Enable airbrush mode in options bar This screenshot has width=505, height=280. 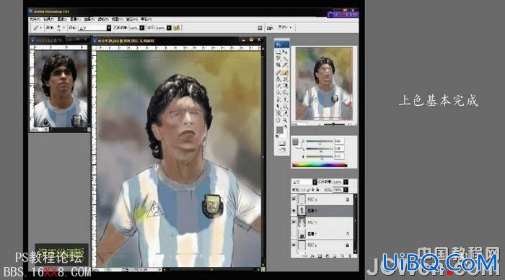177,28
